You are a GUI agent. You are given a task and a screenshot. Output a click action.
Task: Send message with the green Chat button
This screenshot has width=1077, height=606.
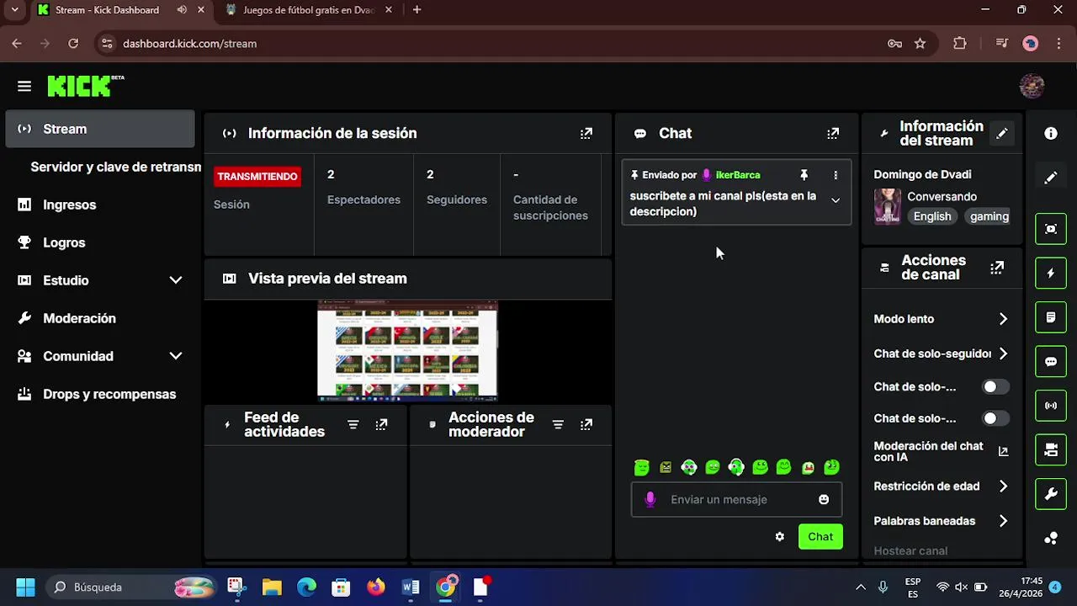point(820,537)
